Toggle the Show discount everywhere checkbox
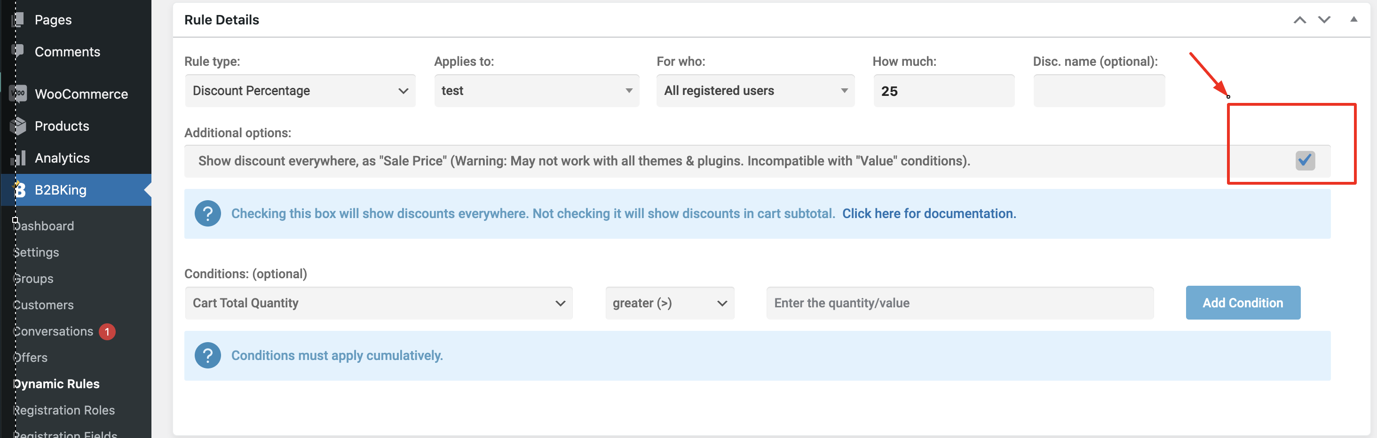1377x438 pixels. click(1306, 160)
